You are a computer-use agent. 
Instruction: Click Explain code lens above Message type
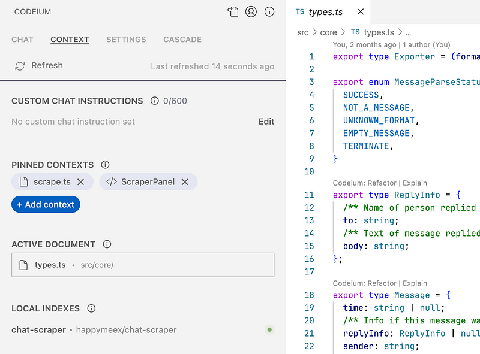pyautogui.click(x=415, y=283)
